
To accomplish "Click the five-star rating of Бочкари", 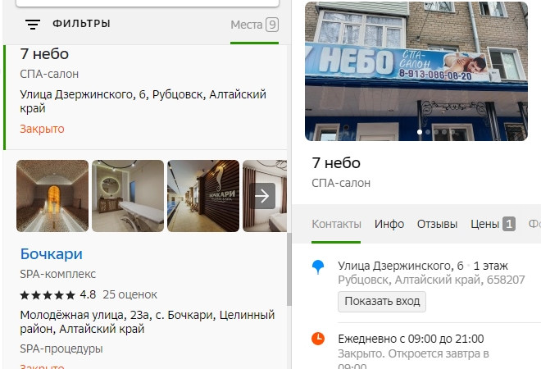I will 48,295.
